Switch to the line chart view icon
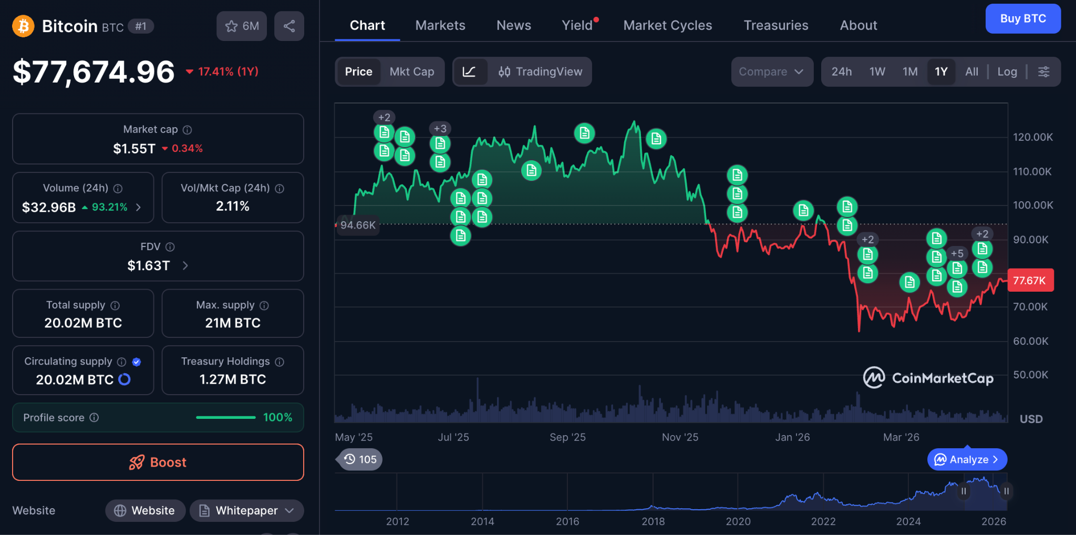The width and height of the screenshot is (1076, 535). pyautogui.click(x=469, y=71)
